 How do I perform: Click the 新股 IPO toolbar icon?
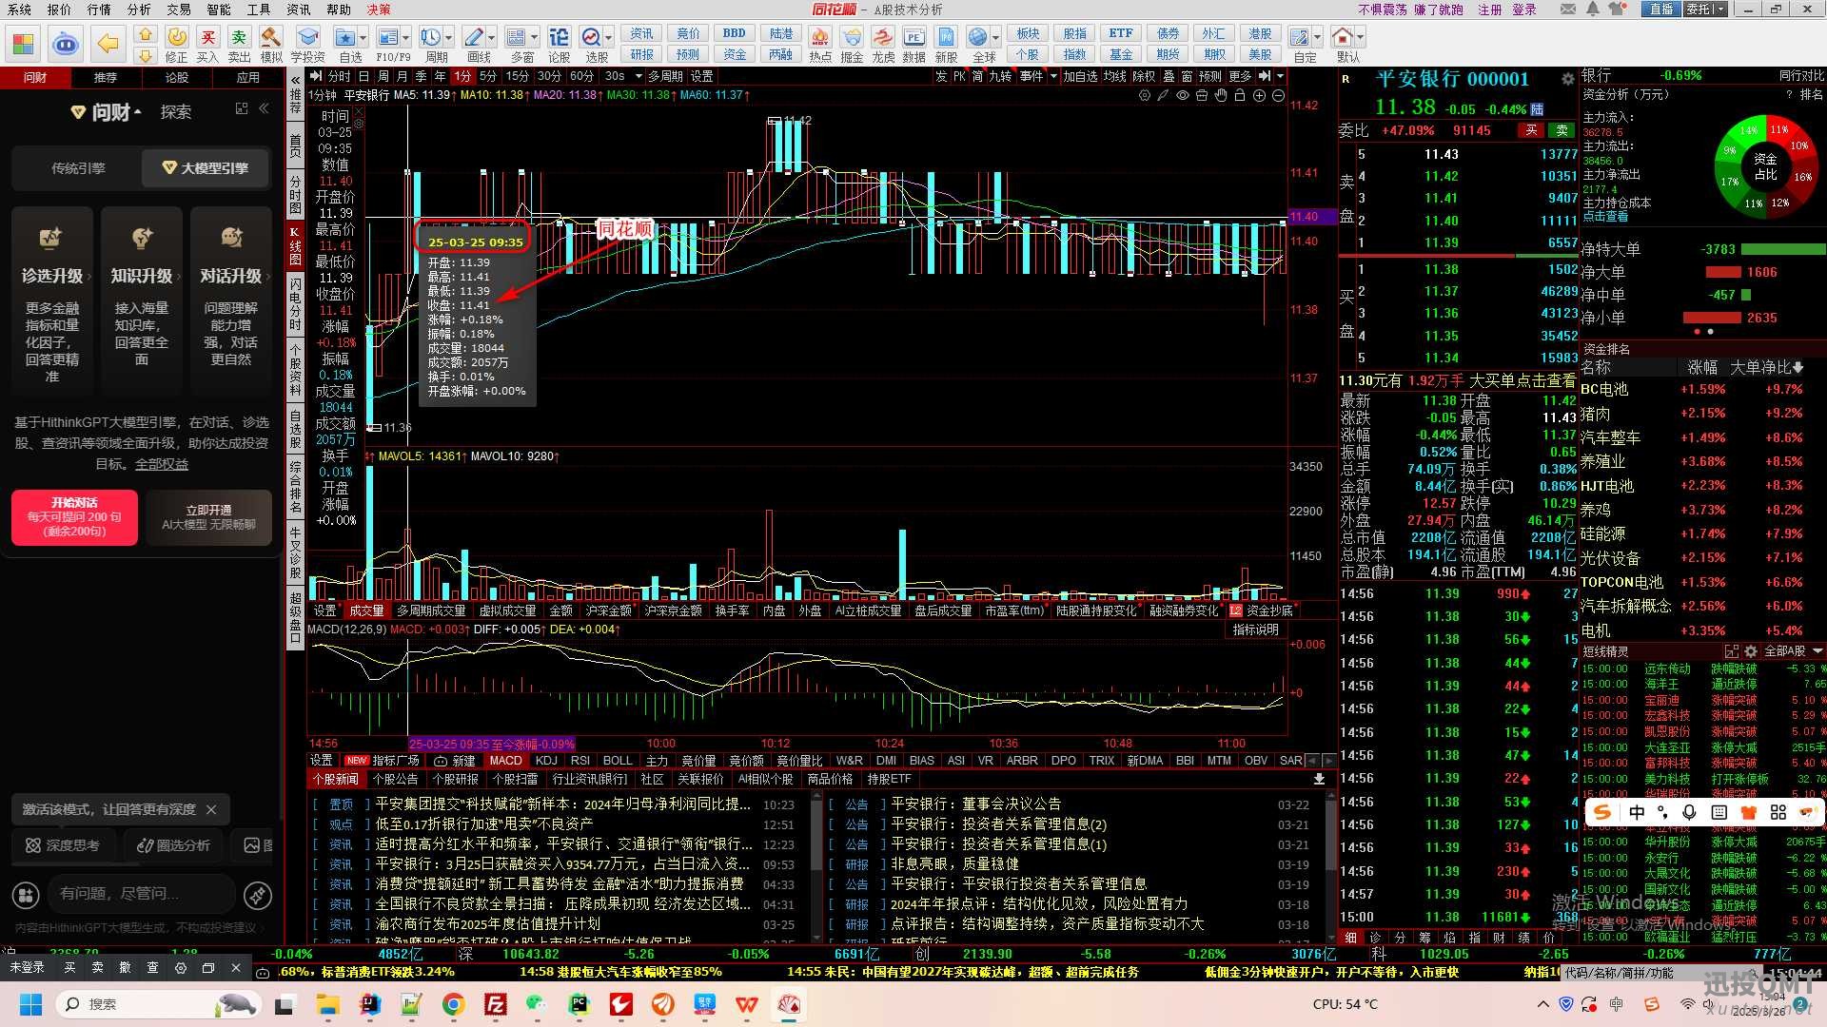[x=946, y=45]
